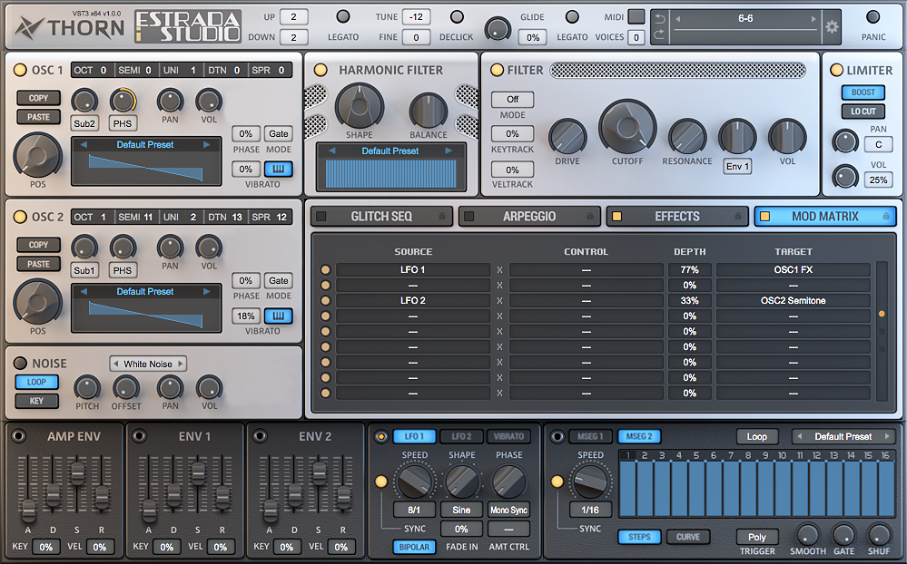Switch to the ARPEGGIO tab
This screenshot has width=907, height=564.
(x=529, y=216)
